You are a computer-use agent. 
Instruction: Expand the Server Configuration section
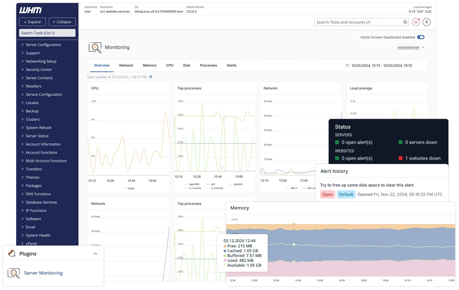43,44
